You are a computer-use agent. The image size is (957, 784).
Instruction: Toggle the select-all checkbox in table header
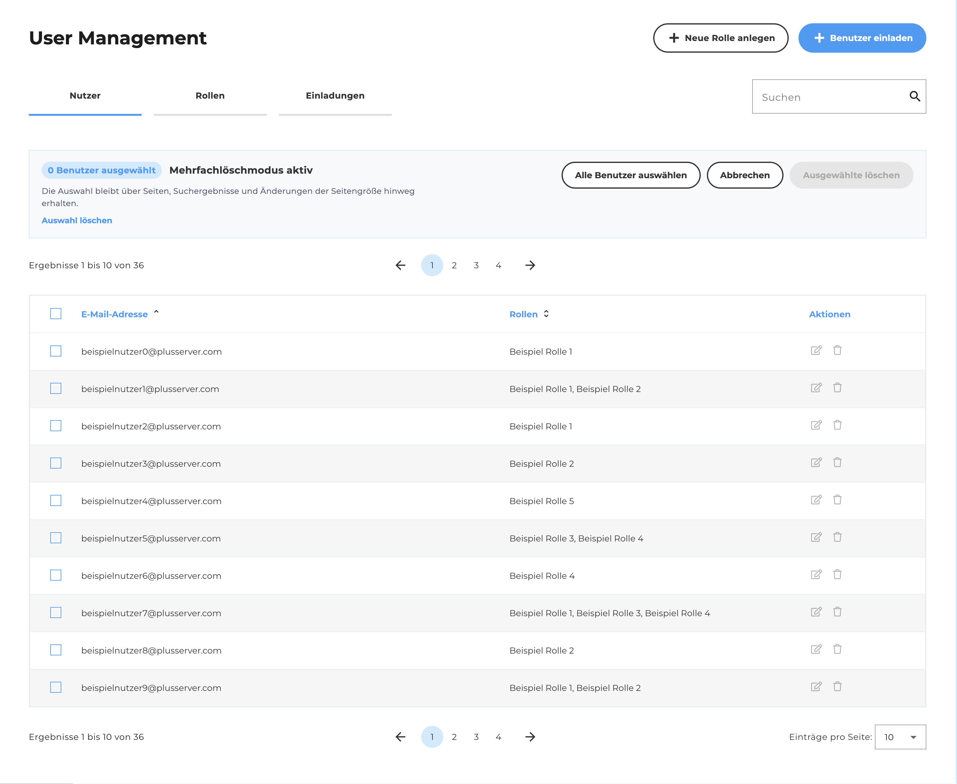(55, 314)
